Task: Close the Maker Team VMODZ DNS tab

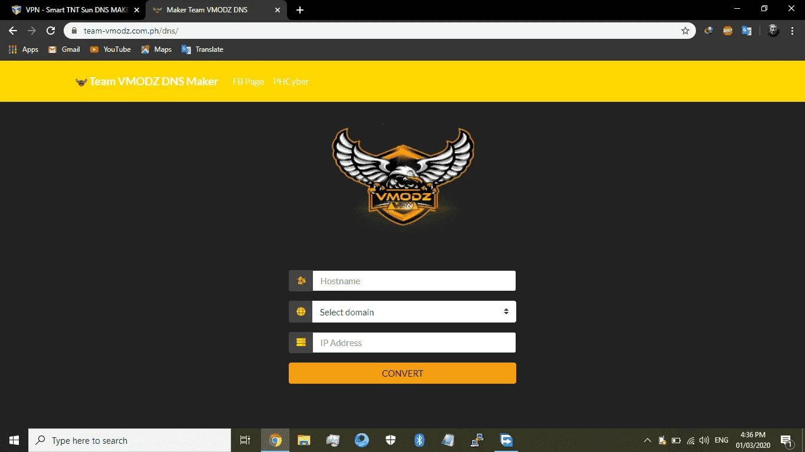Action: [278, 10]
